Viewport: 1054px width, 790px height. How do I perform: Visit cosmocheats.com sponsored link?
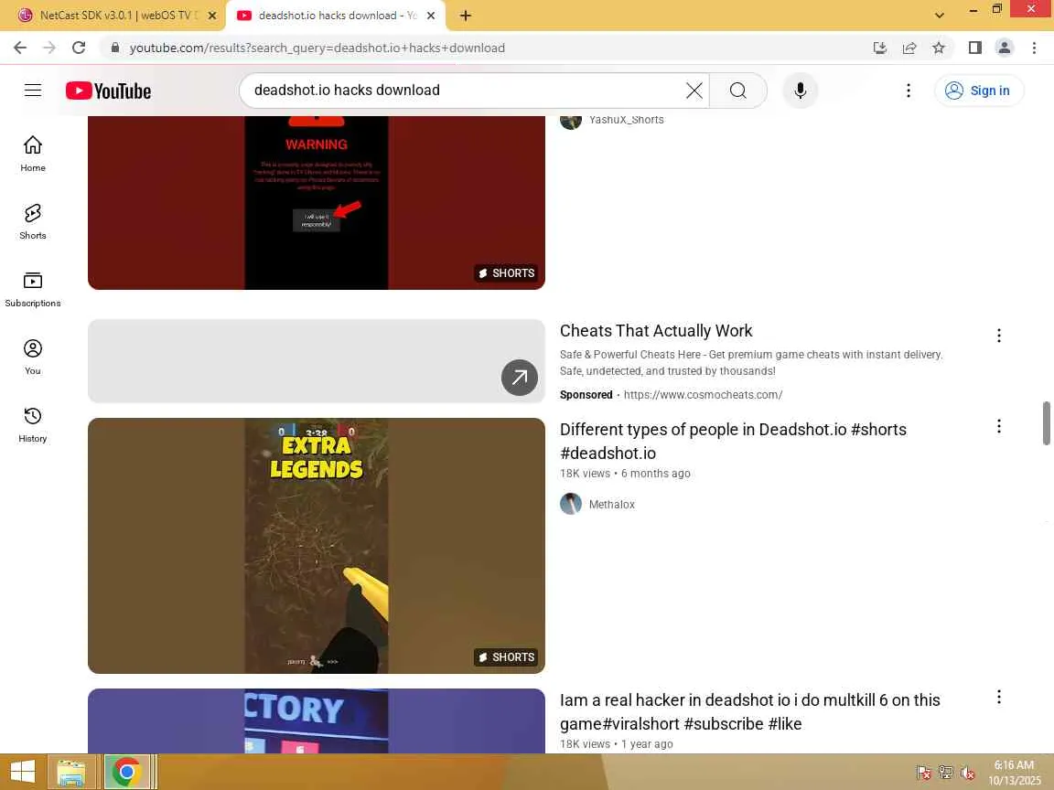tap(703, 395)
